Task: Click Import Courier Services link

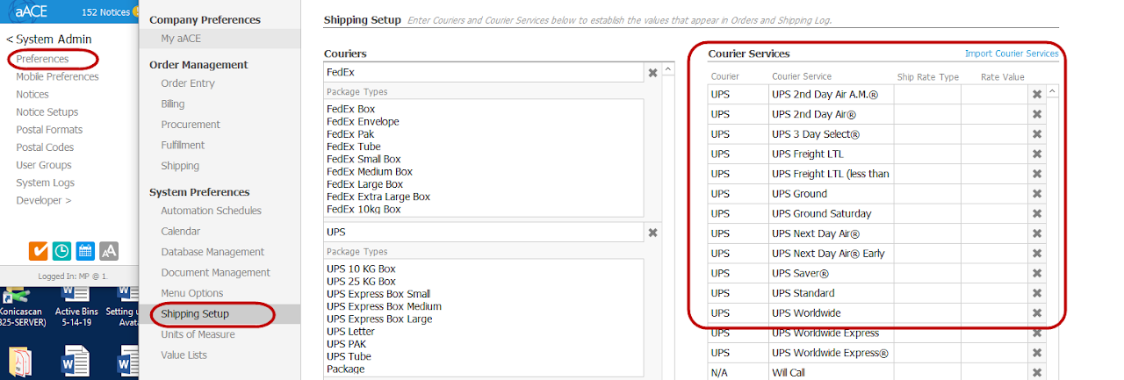Action: tap(1012, 54)
